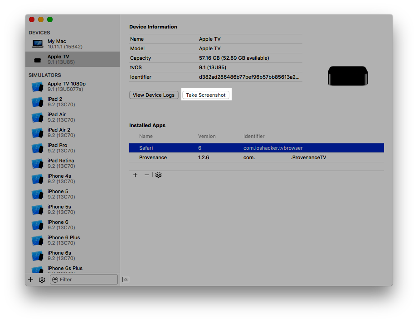
Task: Click the Version column header
Action: [x=207, y=137]
